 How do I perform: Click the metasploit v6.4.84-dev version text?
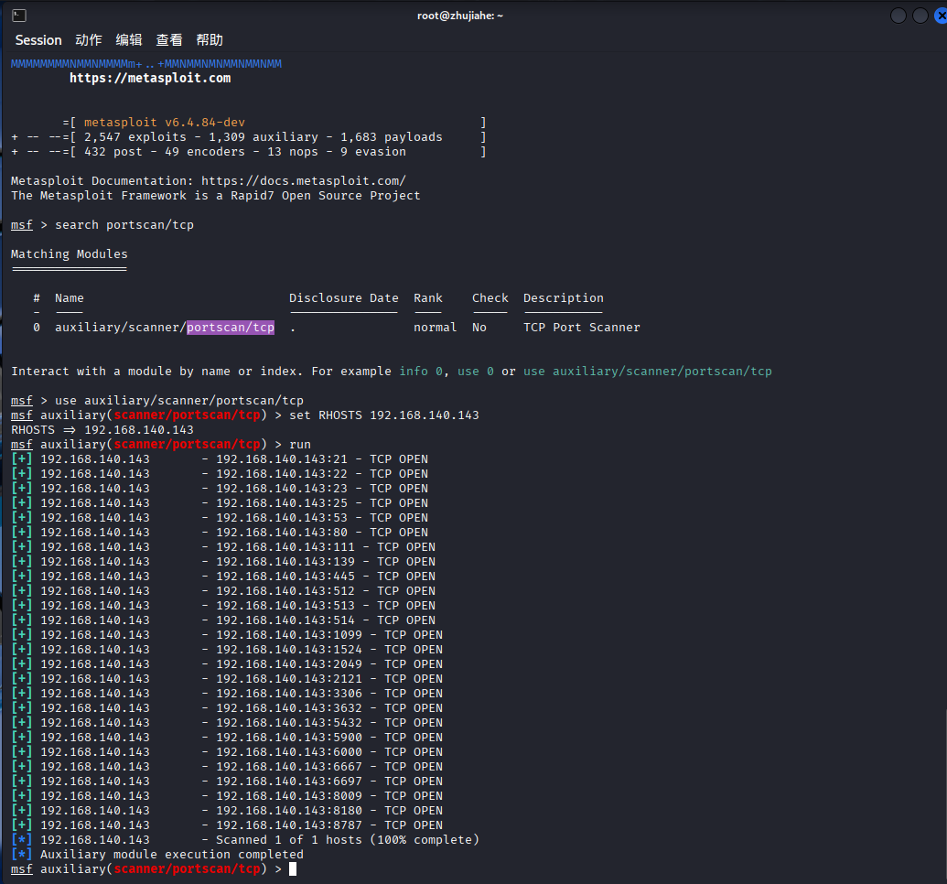click(x=165, y=122)
